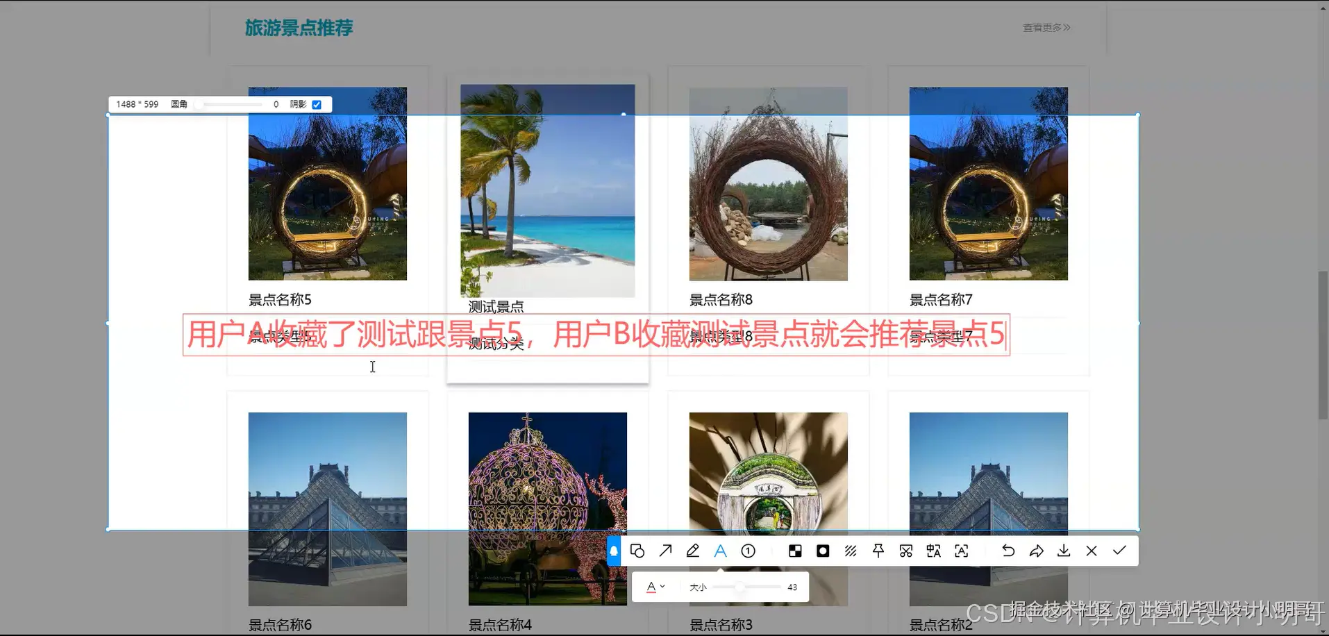Click the 测试景点 beach photo thumbnail

[547, 190]
